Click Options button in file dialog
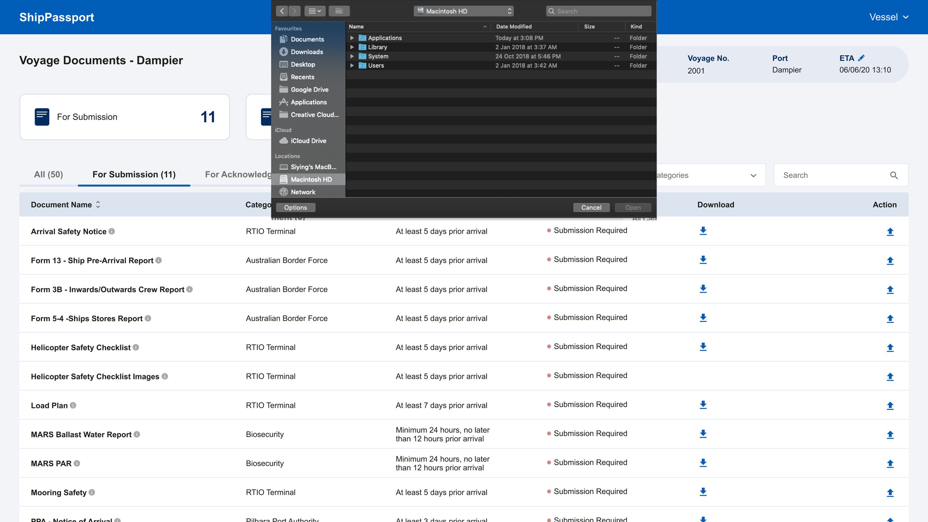The width and height of the screenshot is (928, 522). tap(295, 208)
